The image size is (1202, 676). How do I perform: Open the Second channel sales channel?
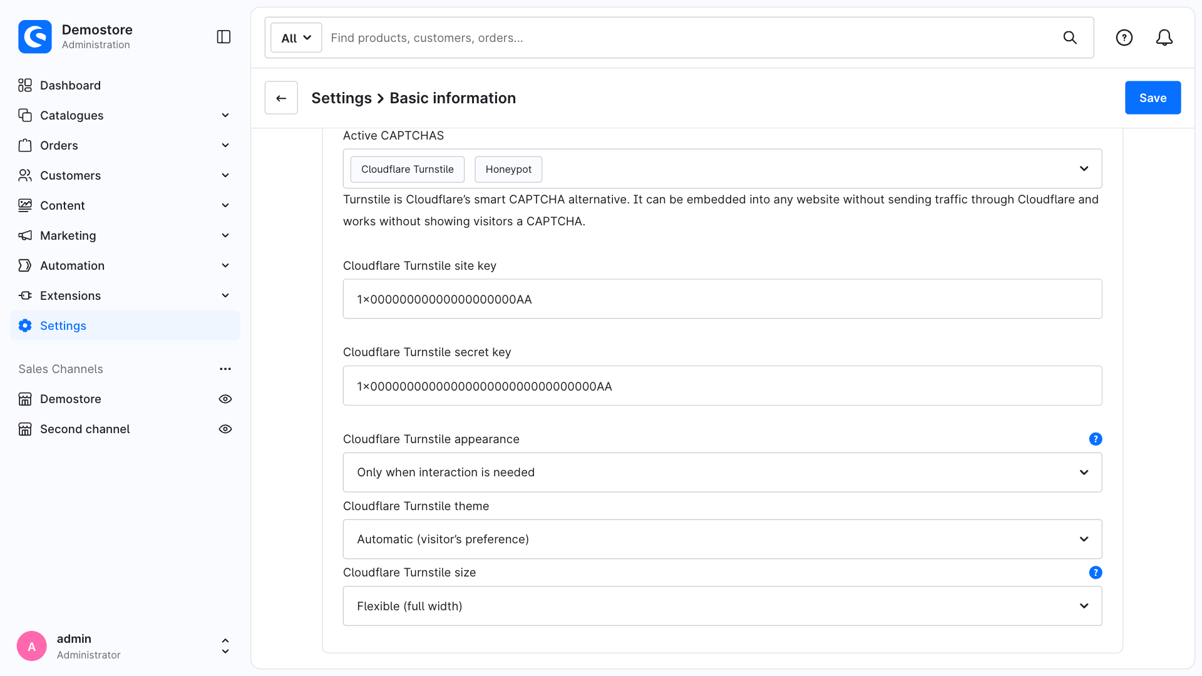click(x=85, y=429)
